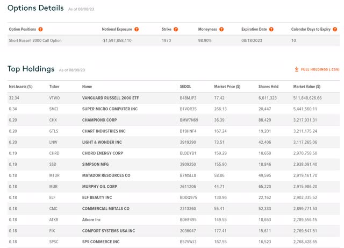Click the MTDR ticker cell
The width and height of the screenshot is (344, 248).
pyautogui.click(x=54, y=175)
